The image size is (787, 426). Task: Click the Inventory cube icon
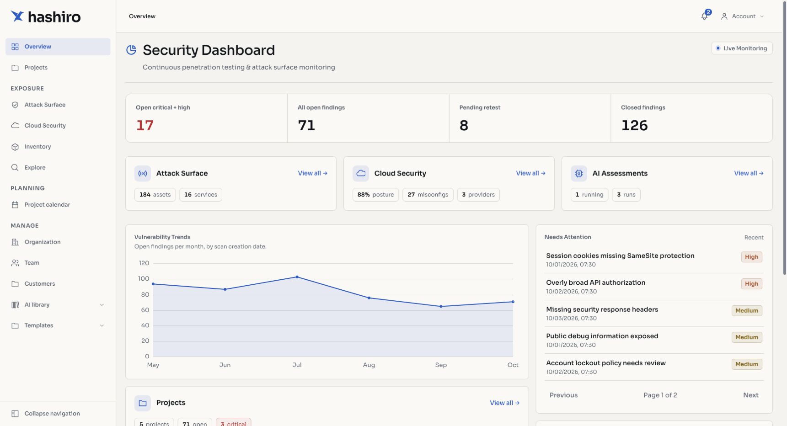(15, 147)
